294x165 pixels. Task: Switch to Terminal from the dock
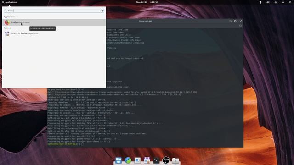156,160
